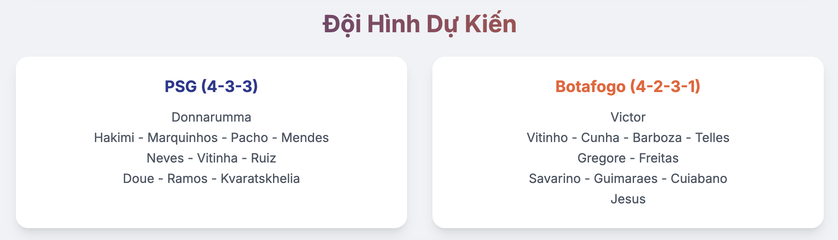Click the Gregore - Freitas line
This screenshot has width=838, height=240.
point(628,158)
